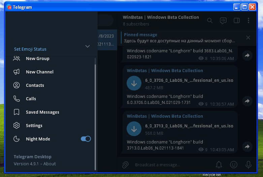Select the chat entry dated /8/2023
Screen dimensions: 263x177
click(107, 40)
